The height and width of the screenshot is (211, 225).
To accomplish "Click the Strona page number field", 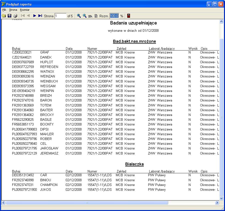I will point(60,16).
